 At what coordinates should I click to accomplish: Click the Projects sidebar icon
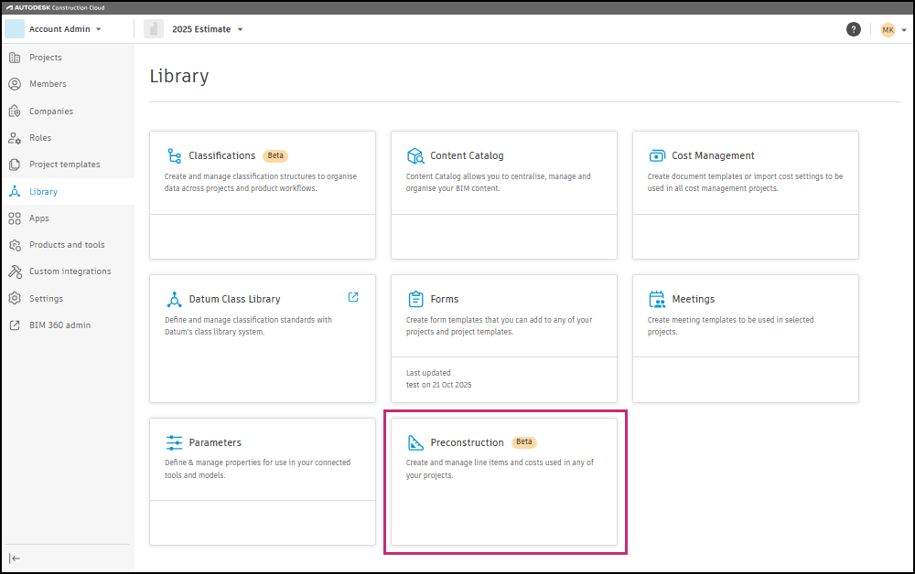pos(15,57)
